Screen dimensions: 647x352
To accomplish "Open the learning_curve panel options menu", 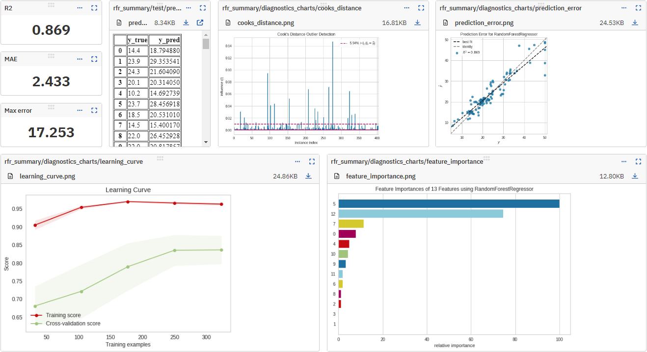I will 297,161.
